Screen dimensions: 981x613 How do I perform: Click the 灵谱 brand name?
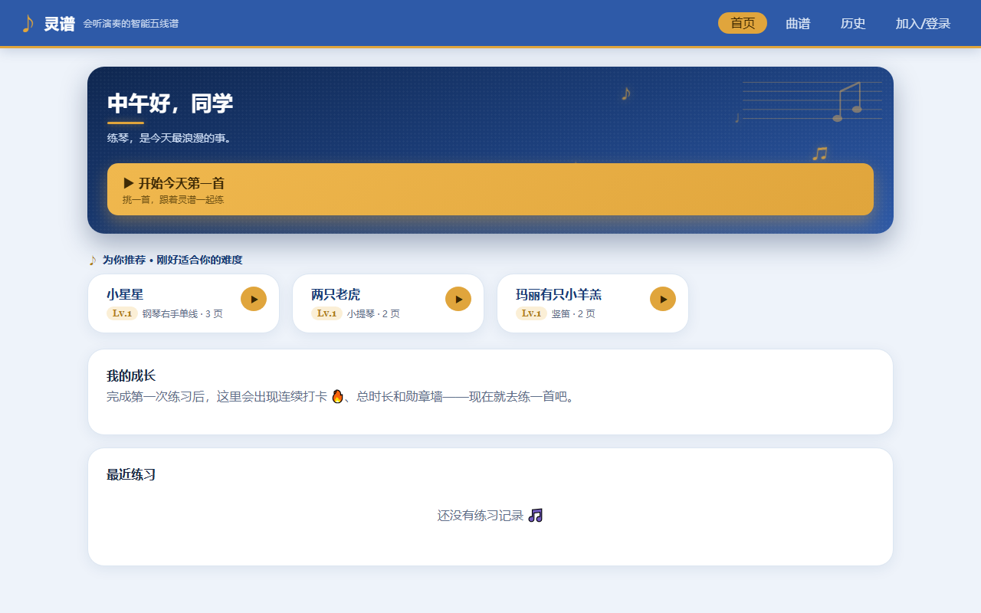pyautogui.click(x=59, y=24)
